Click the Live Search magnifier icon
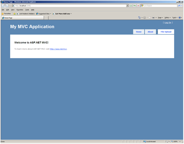The width and height of the screenshot is (184, 144). (x=179, y=6)
